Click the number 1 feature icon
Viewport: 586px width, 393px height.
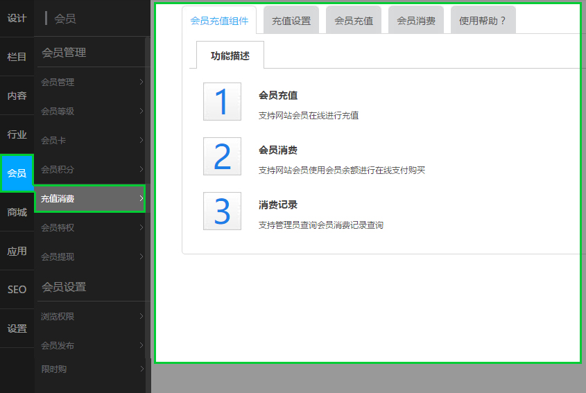(222, 102)
